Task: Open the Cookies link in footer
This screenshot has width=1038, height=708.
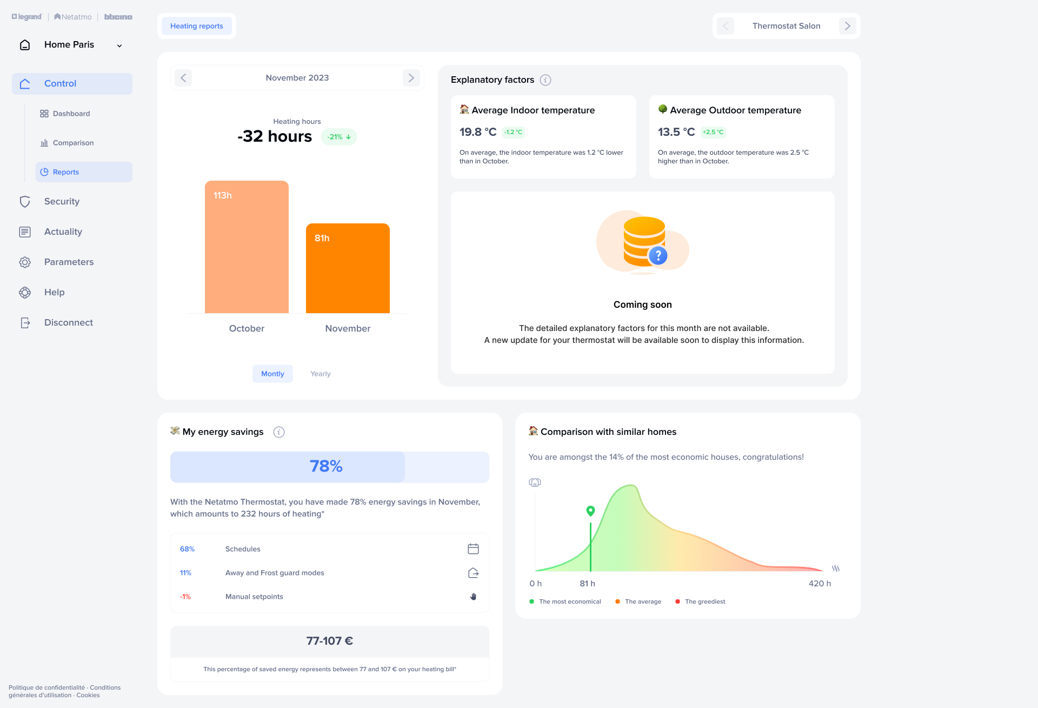Action: (x=88, y=695)
